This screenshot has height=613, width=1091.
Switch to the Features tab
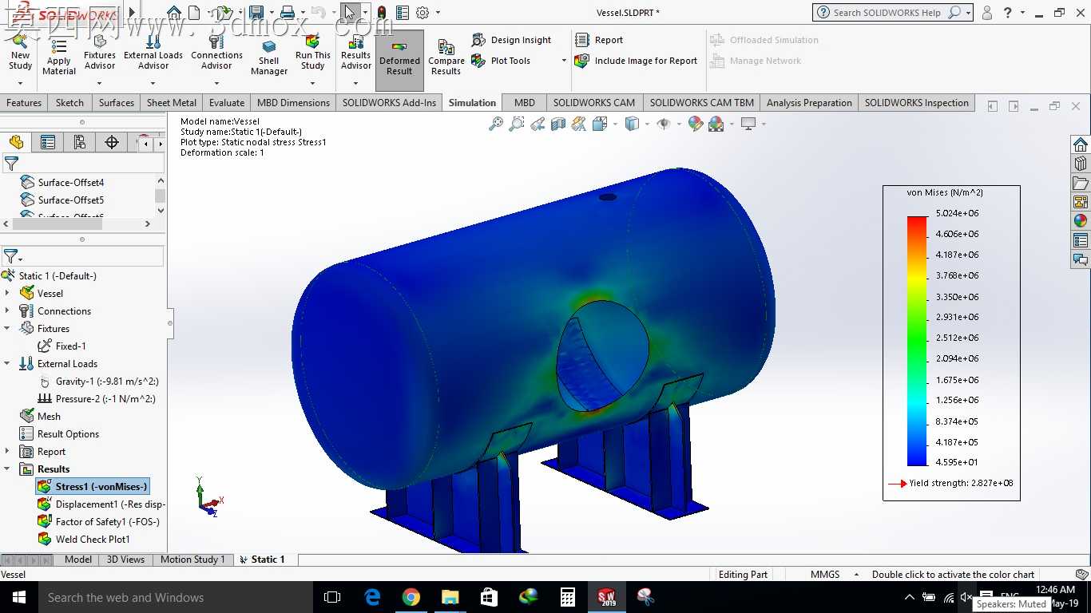24,103
